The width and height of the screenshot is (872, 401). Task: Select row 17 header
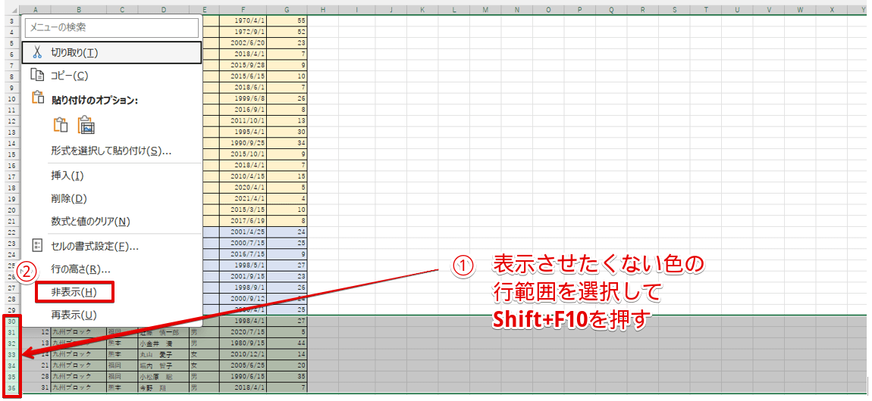point(12,178)
